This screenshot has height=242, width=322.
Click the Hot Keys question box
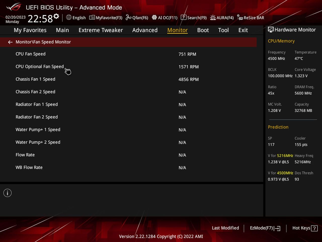tap(314, 228)
